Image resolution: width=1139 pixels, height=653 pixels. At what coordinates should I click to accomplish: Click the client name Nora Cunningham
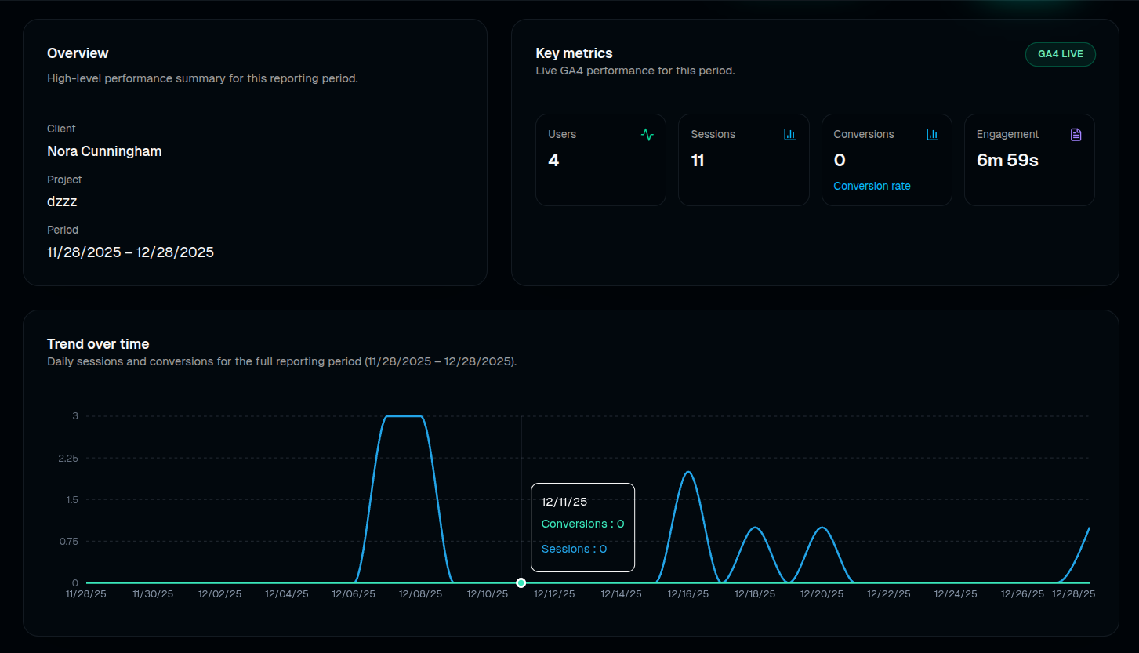tap(104, 151)
